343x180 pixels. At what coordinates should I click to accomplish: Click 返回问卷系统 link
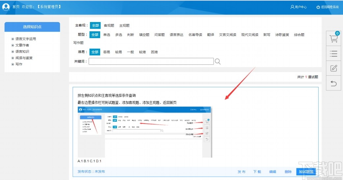[x=328, y=7]
